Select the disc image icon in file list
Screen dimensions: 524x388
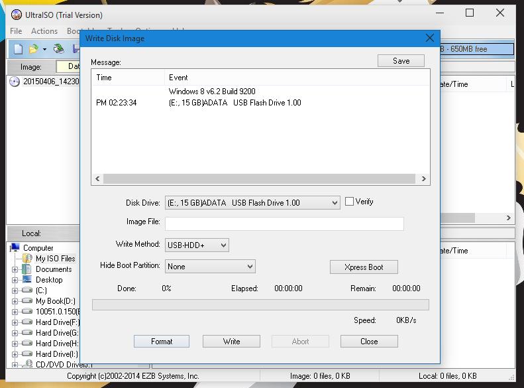(15, 82)
